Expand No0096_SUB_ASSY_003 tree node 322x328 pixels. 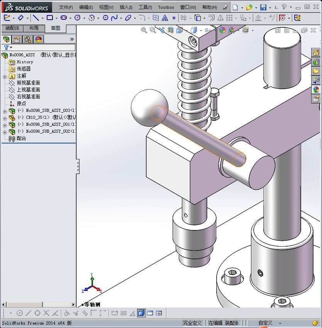[5, 112]
